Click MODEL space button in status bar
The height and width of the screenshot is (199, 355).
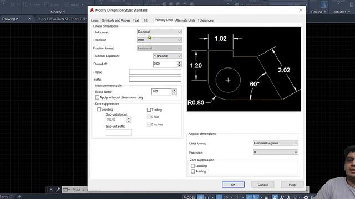coord(189,197)
